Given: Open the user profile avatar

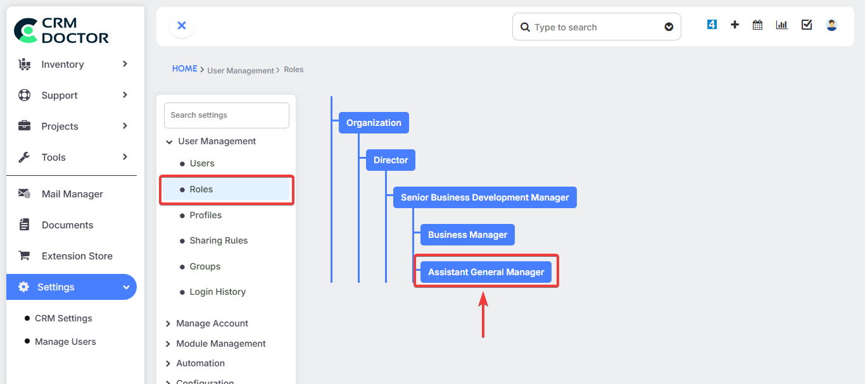Looking at the screenshot, I should click(x=831, y=25).
